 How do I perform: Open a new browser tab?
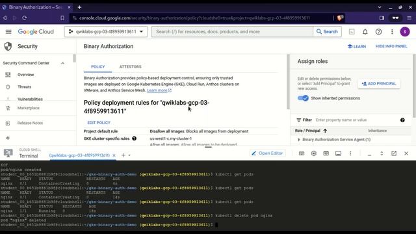click(79, 7)
